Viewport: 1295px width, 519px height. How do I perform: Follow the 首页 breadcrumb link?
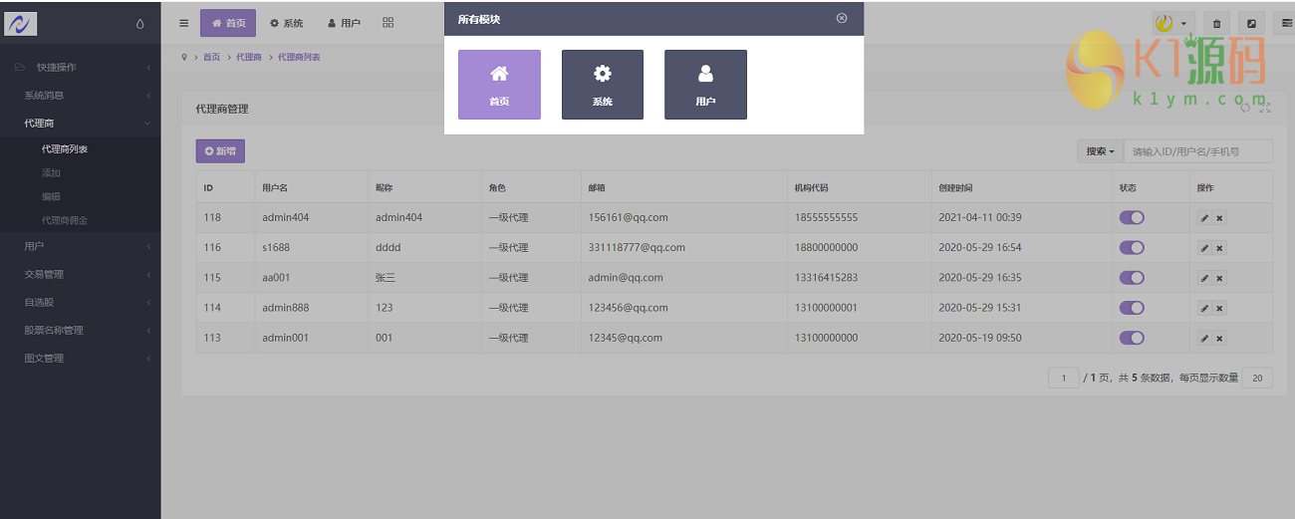click(212, 57)
